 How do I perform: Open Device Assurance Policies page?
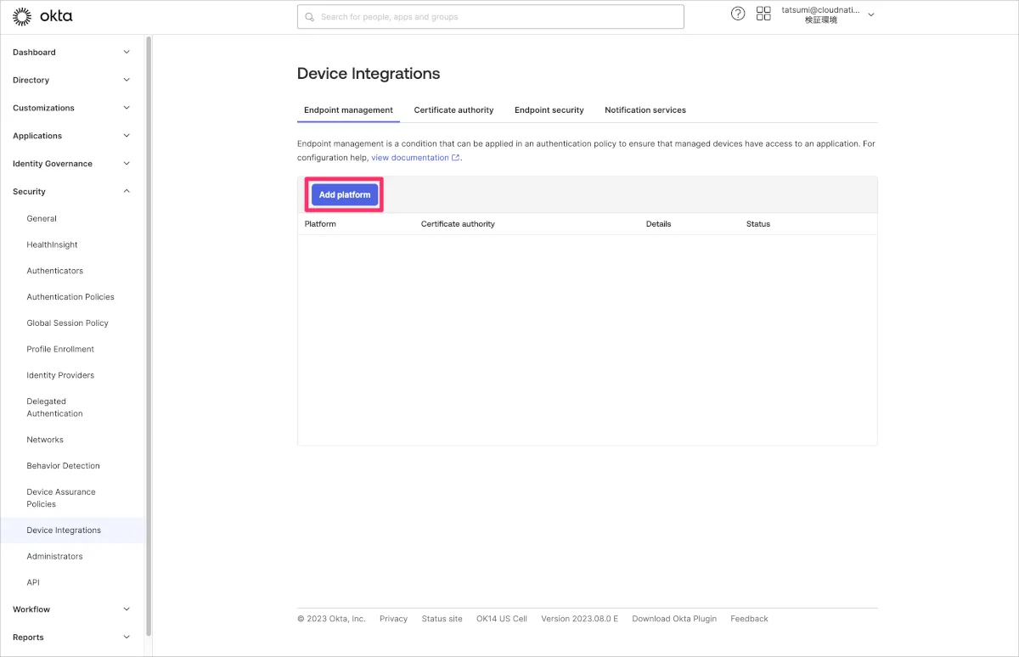tap(60, 498)
